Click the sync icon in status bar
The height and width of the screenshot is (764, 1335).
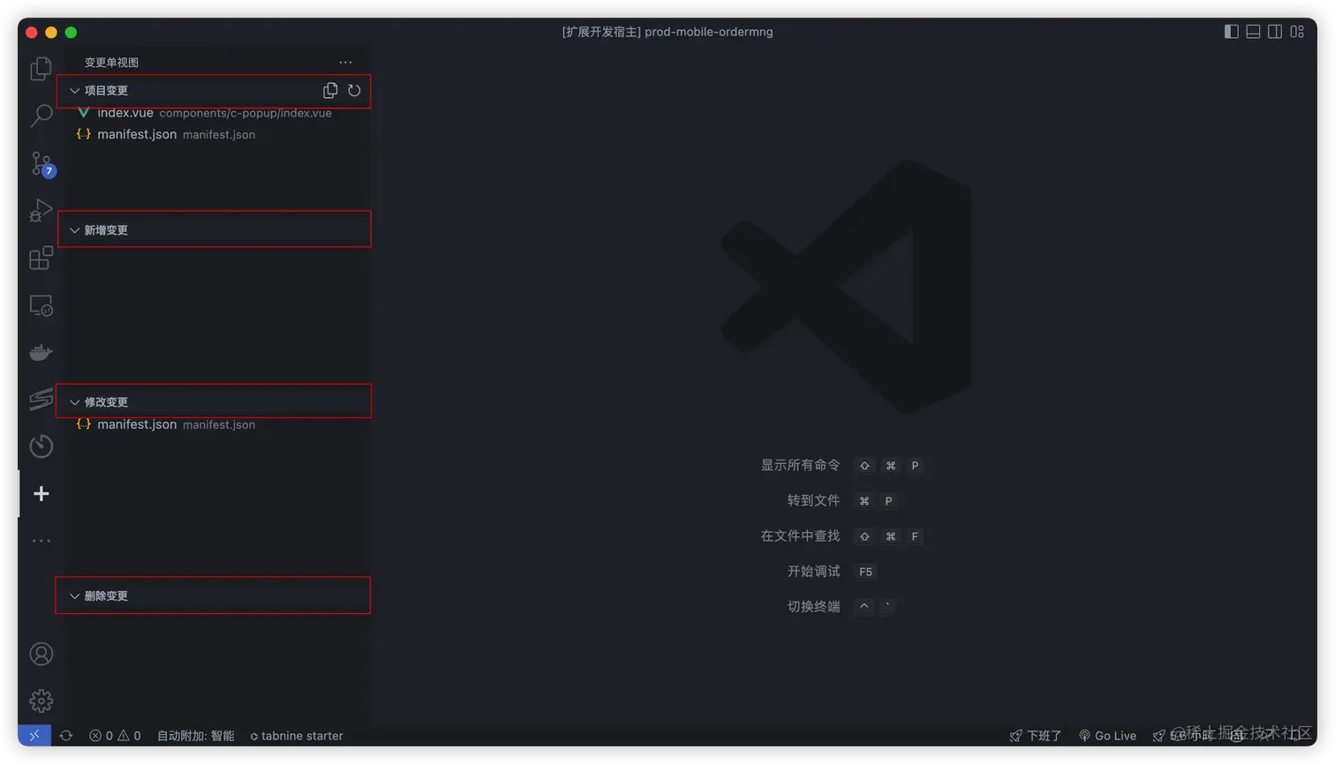point(66,735)
